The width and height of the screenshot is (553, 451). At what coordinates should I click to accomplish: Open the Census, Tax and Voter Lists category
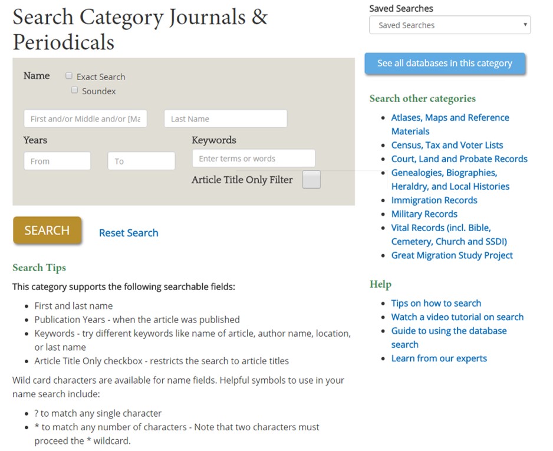[x=447, y=144]
